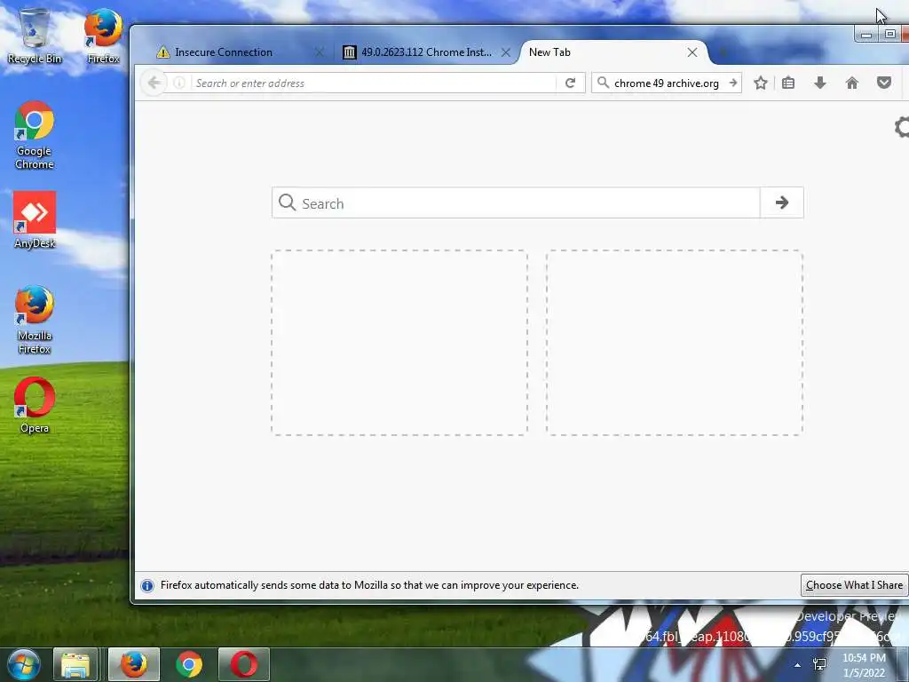Launch Chrome from the taskbar
The height and width of the screenshot is (682, 909).
(x=189, y=664)
